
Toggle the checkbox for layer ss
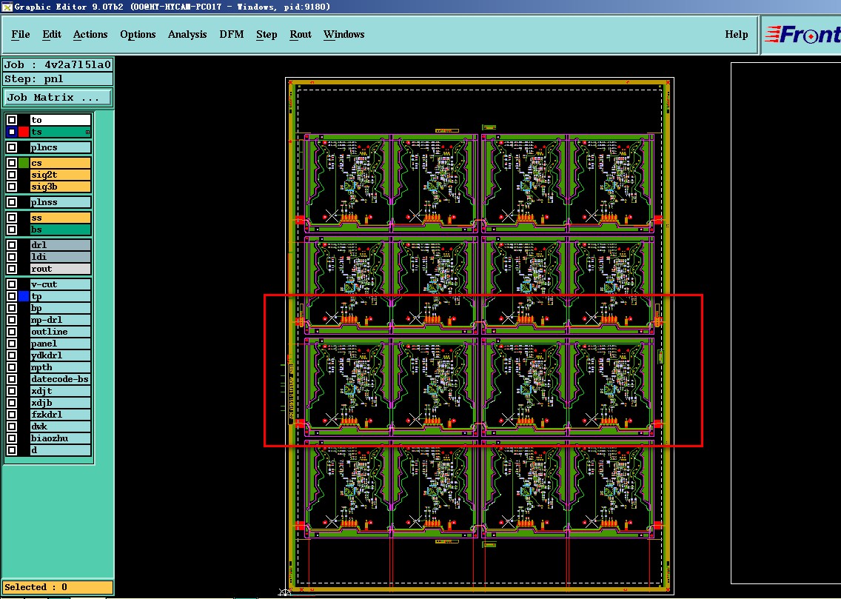pyautogui.click(x=12, y=218)
